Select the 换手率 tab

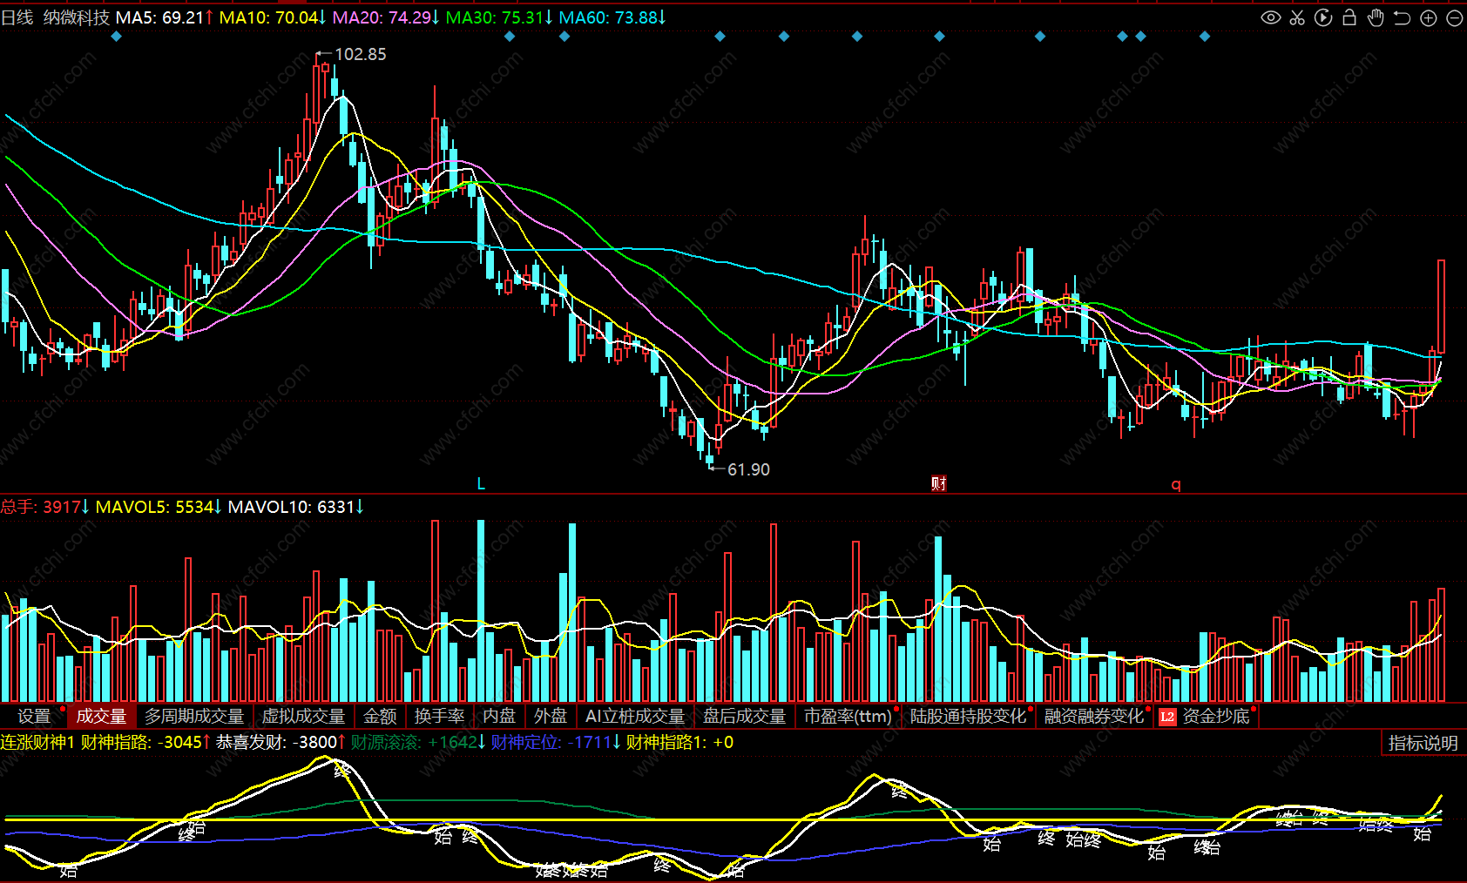pos(439,716)
